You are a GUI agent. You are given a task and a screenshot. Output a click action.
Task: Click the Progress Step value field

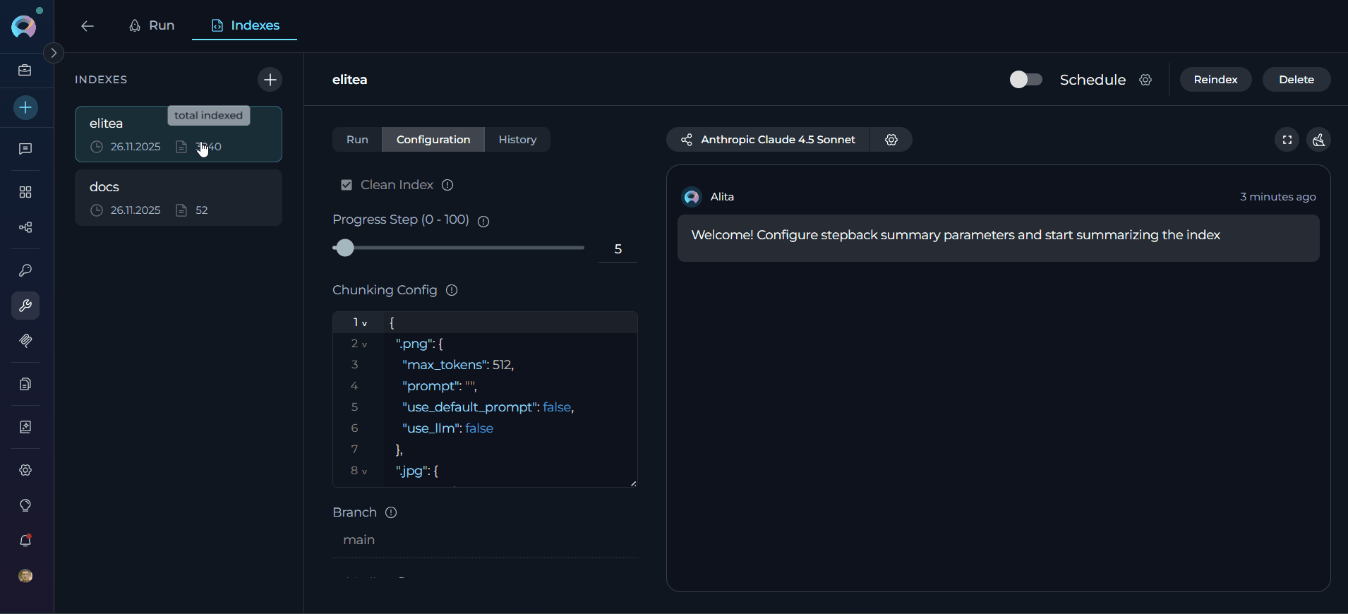[x=618, y=249]
